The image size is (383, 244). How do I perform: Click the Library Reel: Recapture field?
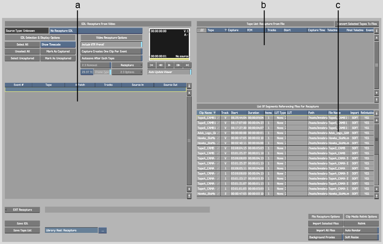(72, 231)
